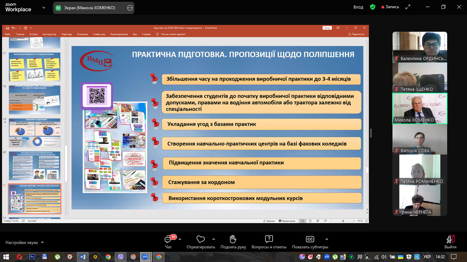Switch to the Вставка ribbon tab
Screen dimensions: 467x262
34,34
